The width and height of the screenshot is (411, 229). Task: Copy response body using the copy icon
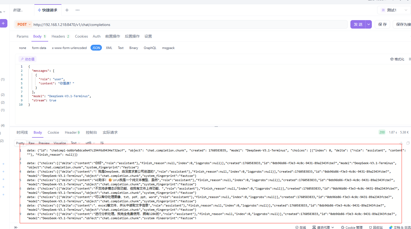coord(408,143)
